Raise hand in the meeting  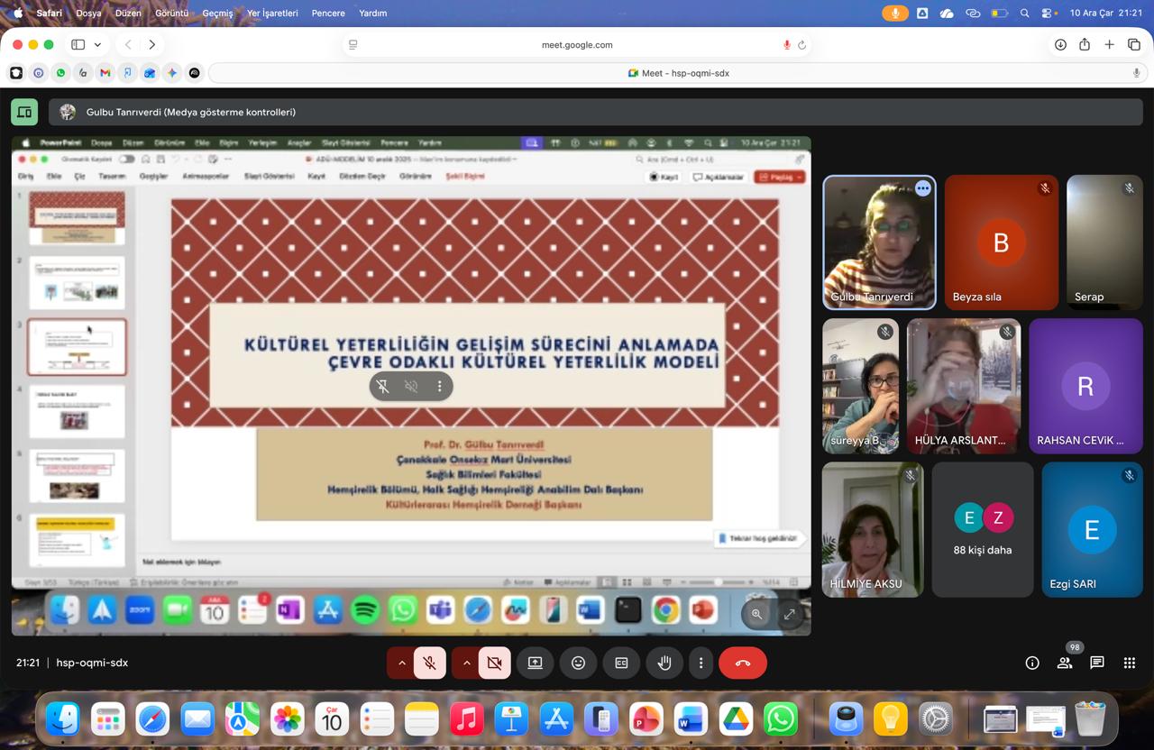pyautogui.click(x=664, y=663)
